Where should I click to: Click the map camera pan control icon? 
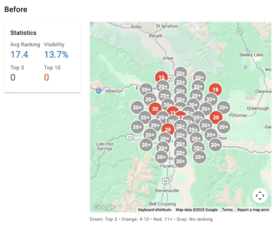click(x=260, y=196)
